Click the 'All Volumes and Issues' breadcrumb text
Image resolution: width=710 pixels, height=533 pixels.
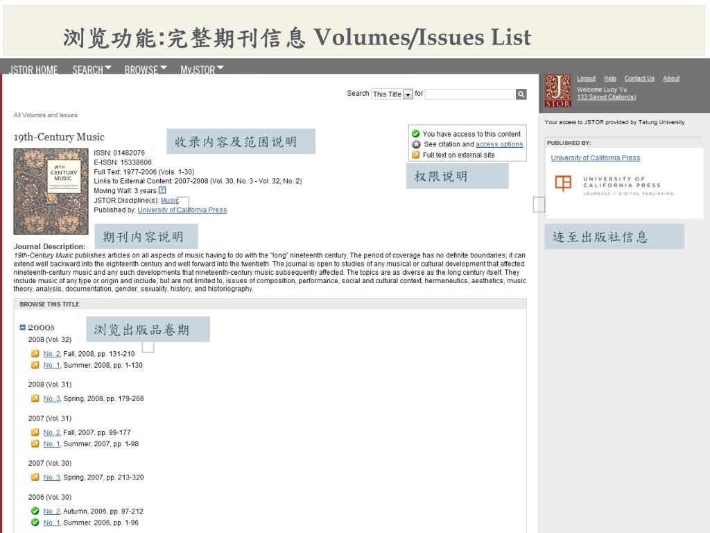click(x=45, y=115)
